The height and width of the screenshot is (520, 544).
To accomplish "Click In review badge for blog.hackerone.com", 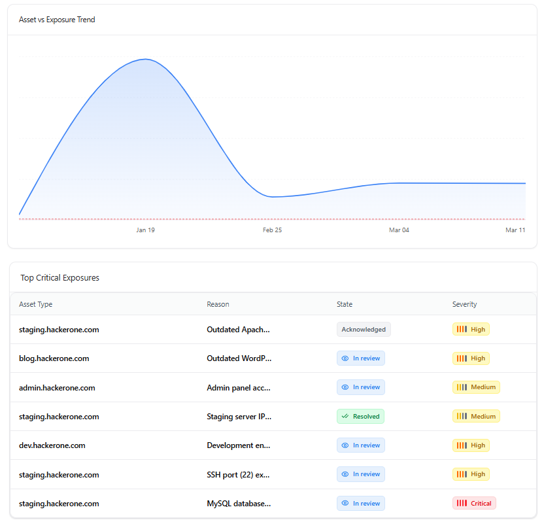I will coord(361,358).
